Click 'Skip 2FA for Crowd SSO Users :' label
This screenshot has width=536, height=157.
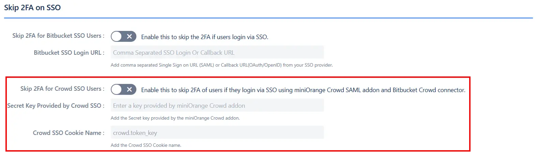click(x=62, y=89)
